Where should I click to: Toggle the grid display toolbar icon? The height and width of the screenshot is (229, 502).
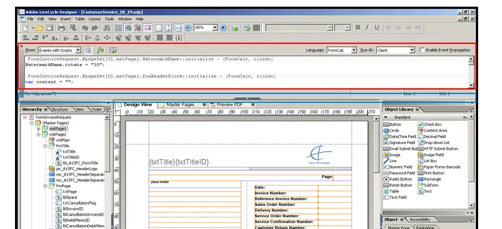click(x=118, y=28)
